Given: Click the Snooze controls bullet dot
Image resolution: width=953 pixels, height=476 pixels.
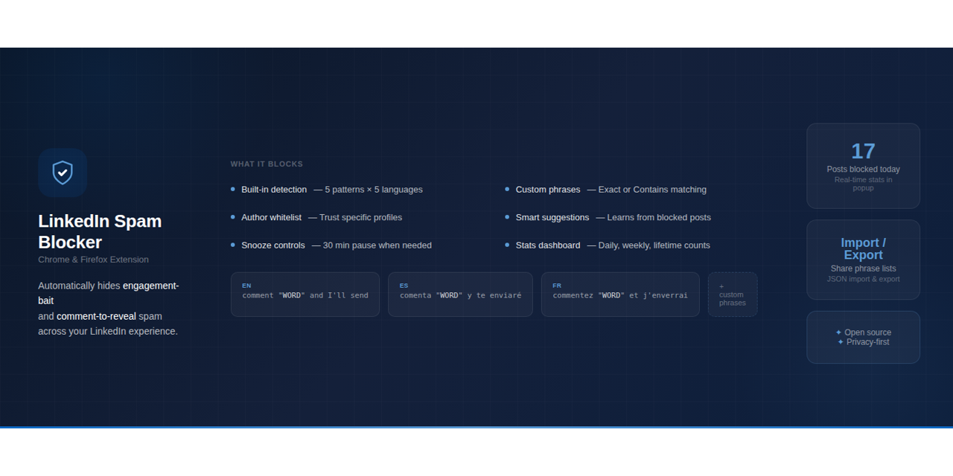Looking at the screenshot, I should pos(233,245).
